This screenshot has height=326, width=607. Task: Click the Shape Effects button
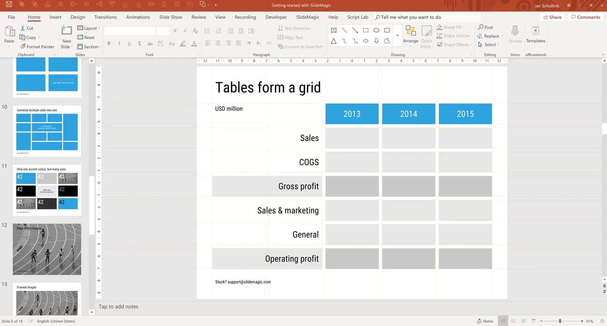pos(454,44)
